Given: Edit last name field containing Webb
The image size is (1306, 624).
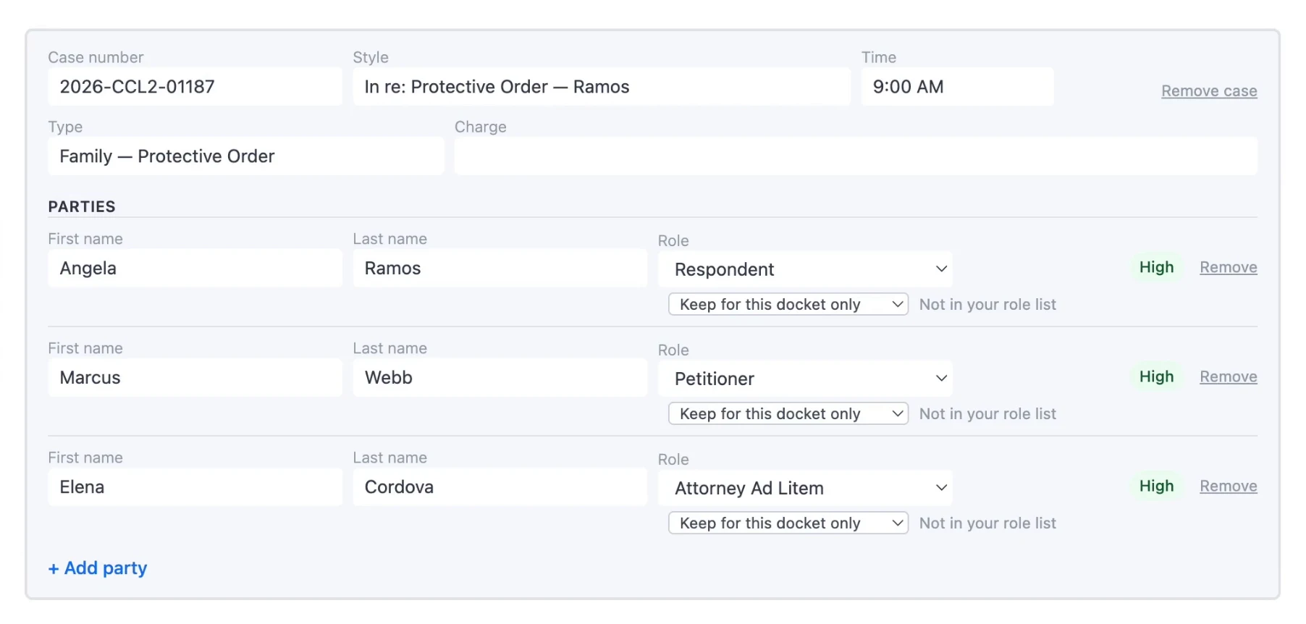Looking at the screenshot, I should click(x=500, y=378).
